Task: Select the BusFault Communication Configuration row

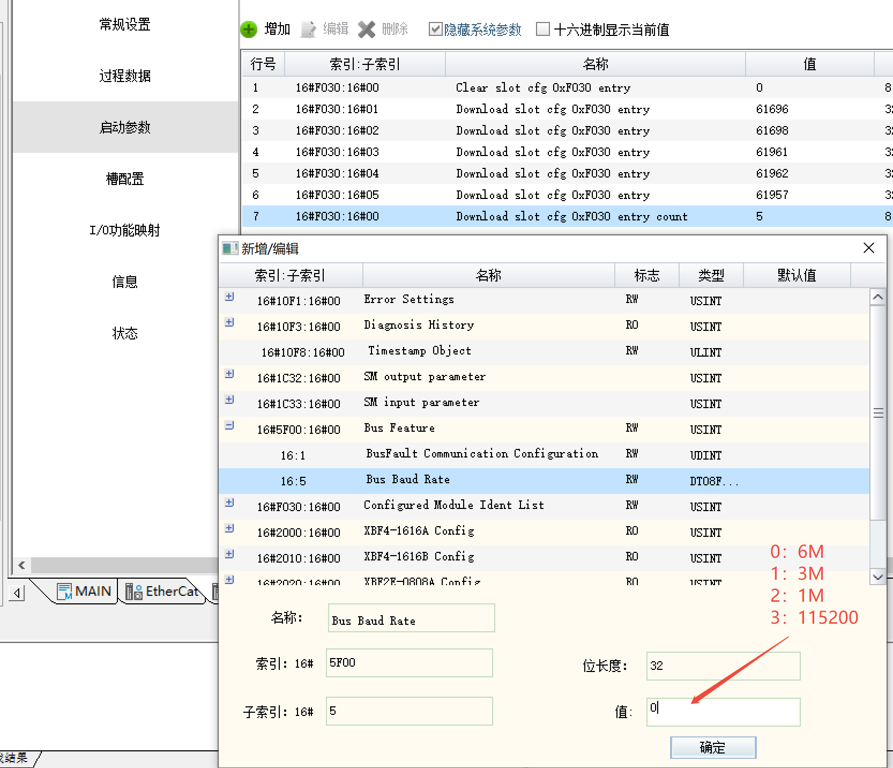Action: pyautogui.click(x=481, y=454)
